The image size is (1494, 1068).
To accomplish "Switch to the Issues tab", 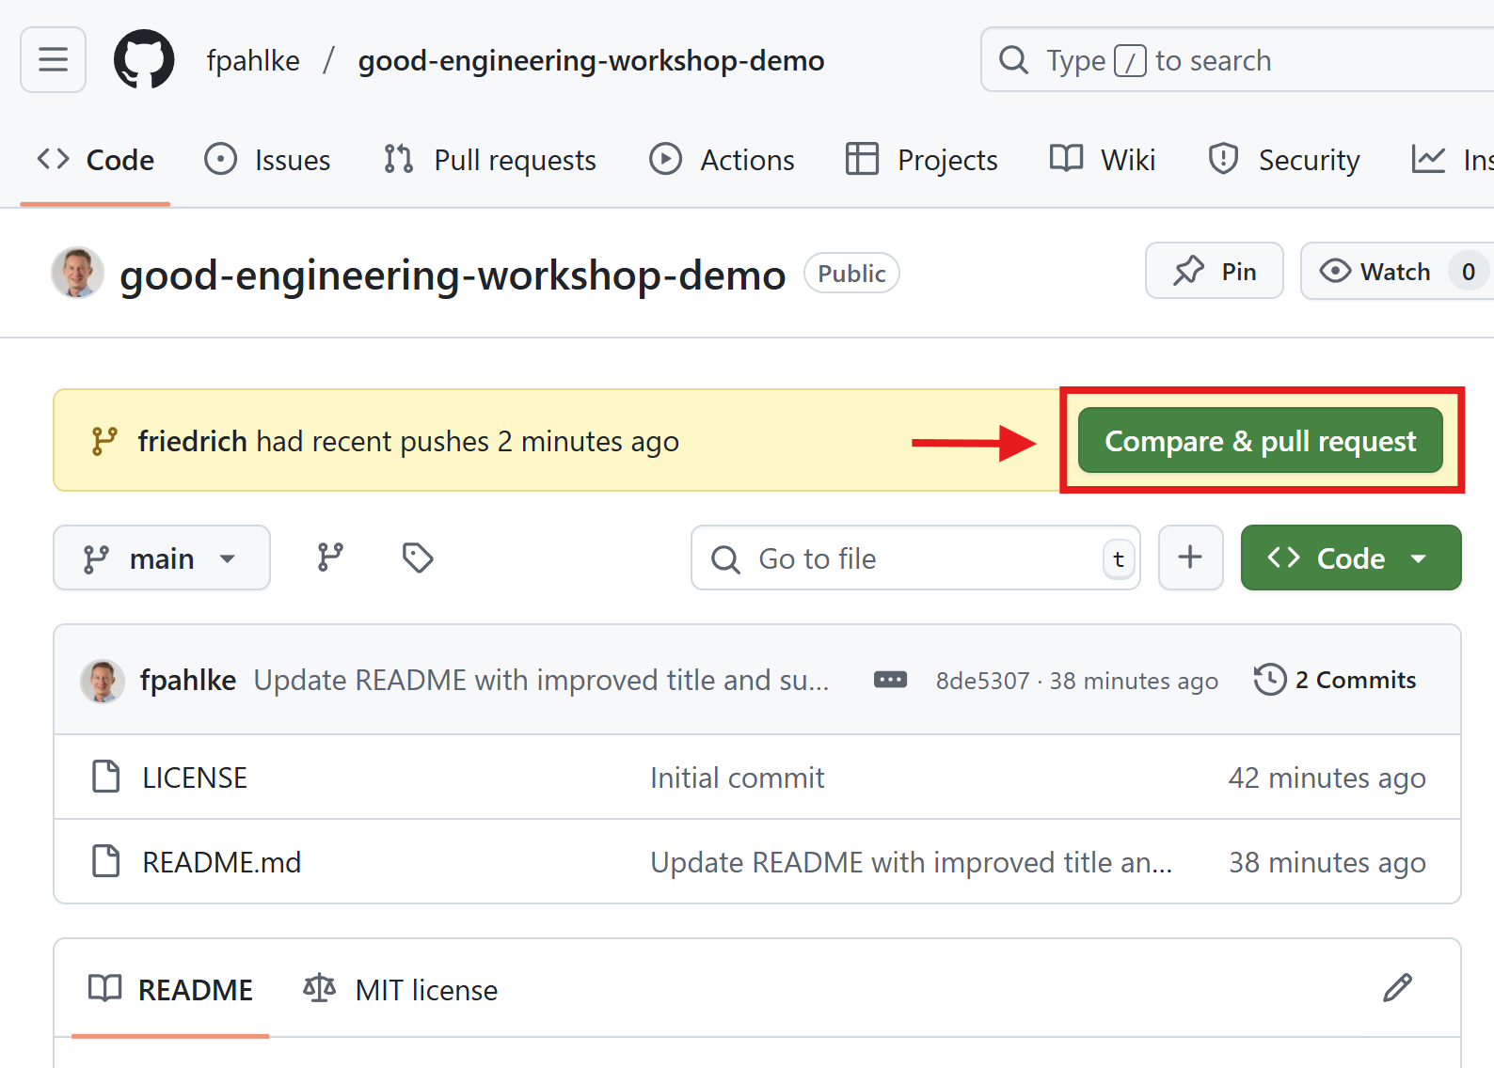I will (268, 160).
